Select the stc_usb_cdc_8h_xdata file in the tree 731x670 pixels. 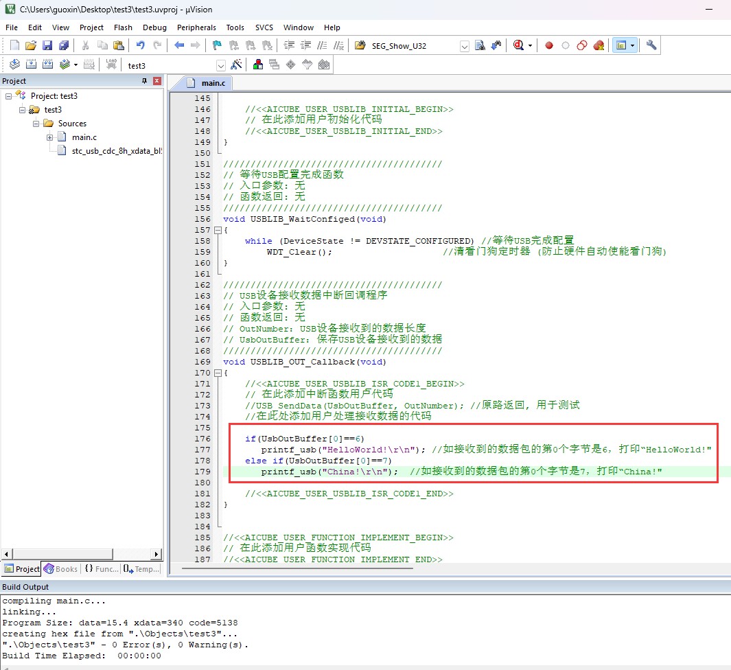[111, 151]
